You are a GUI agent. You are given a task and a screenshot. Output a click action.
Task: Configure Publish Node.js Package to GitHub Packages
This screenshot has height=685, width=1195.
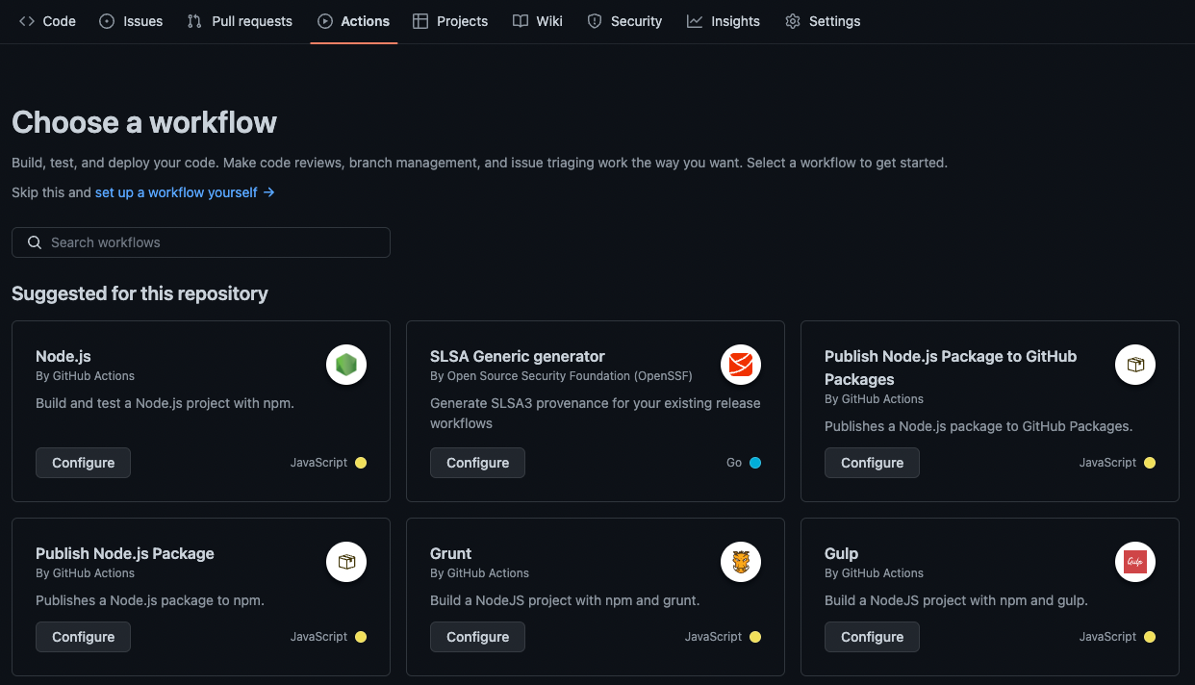[872, 463]
